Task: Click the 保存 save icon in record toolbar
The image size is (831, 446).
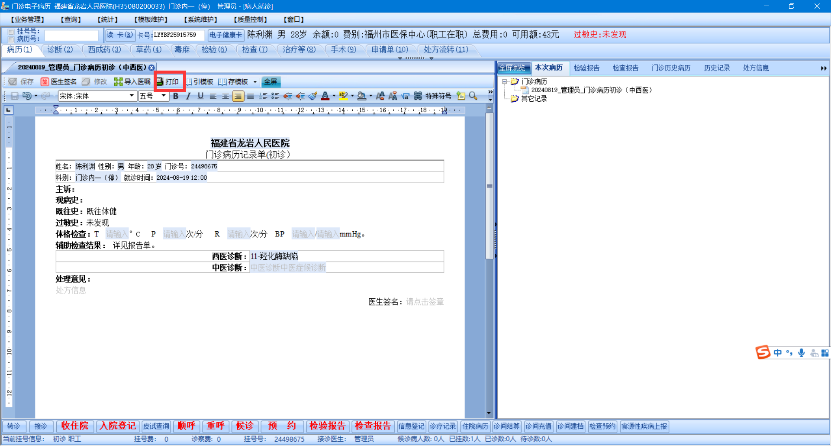Action: [13, 82]
